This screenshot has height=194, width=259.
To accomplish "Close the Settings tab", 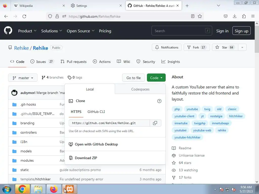I will click(121, 6).
